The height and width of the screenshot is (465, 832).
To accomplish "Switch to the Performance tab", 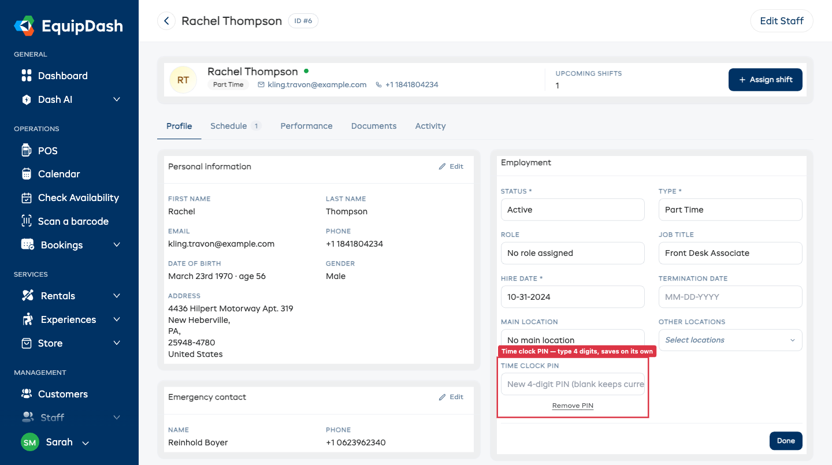I will tap(306, 126).
